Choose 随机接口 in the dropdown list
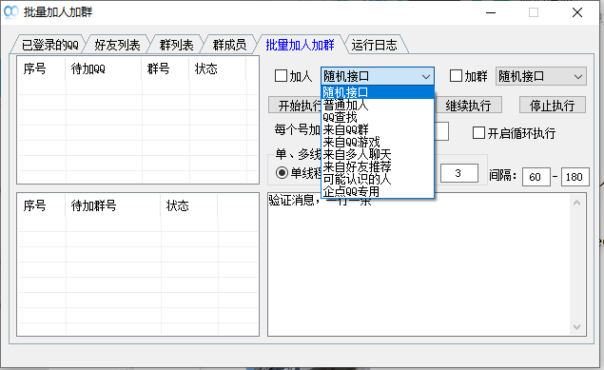The image size is (604, 370). [x=378, y=92]
